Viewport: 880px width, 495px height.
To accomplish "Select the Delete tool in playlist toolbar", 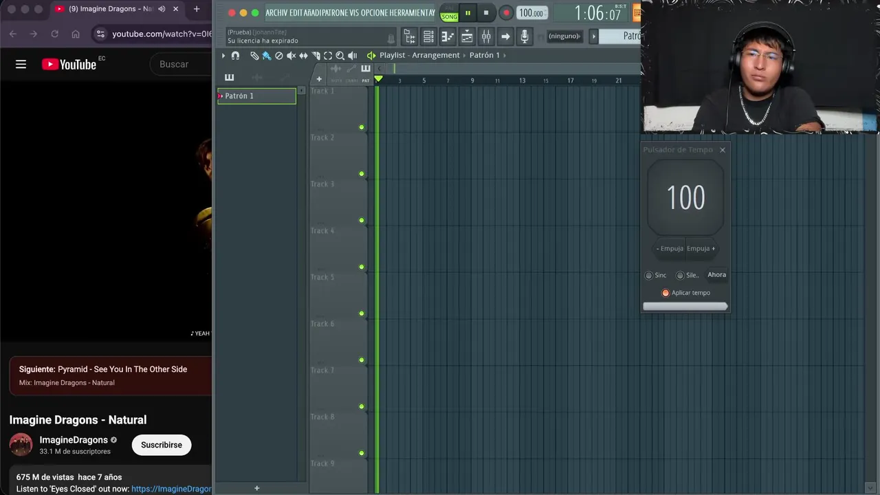I will point(279,55).
